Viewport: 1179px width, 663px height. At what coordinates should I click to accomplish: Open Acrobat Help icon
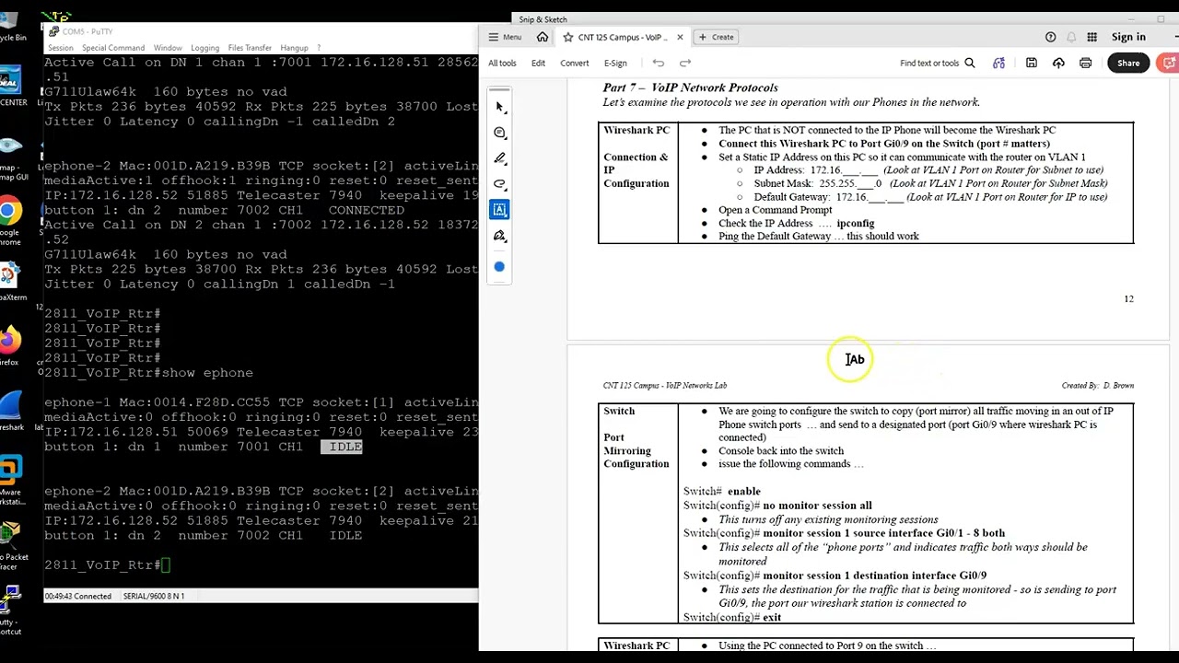(x=1051, y=37)
